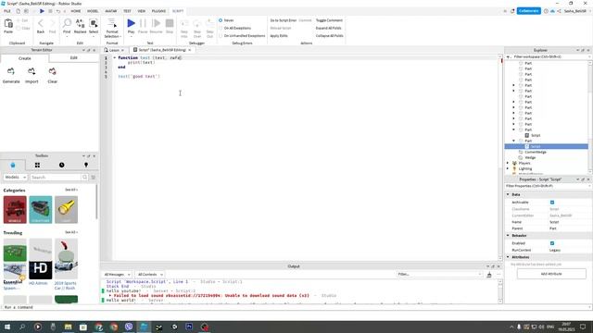Collapse the Behavior section in Properties
The image size is (593, 333).
[x=508, y=235]
